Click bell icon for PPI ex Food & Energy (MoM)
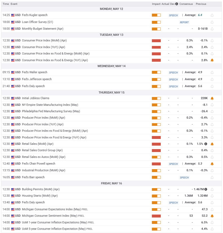 tap(212, 131)
